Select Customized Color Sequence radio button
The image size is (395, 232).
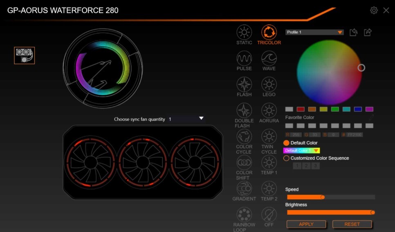[x=286, y=158]
